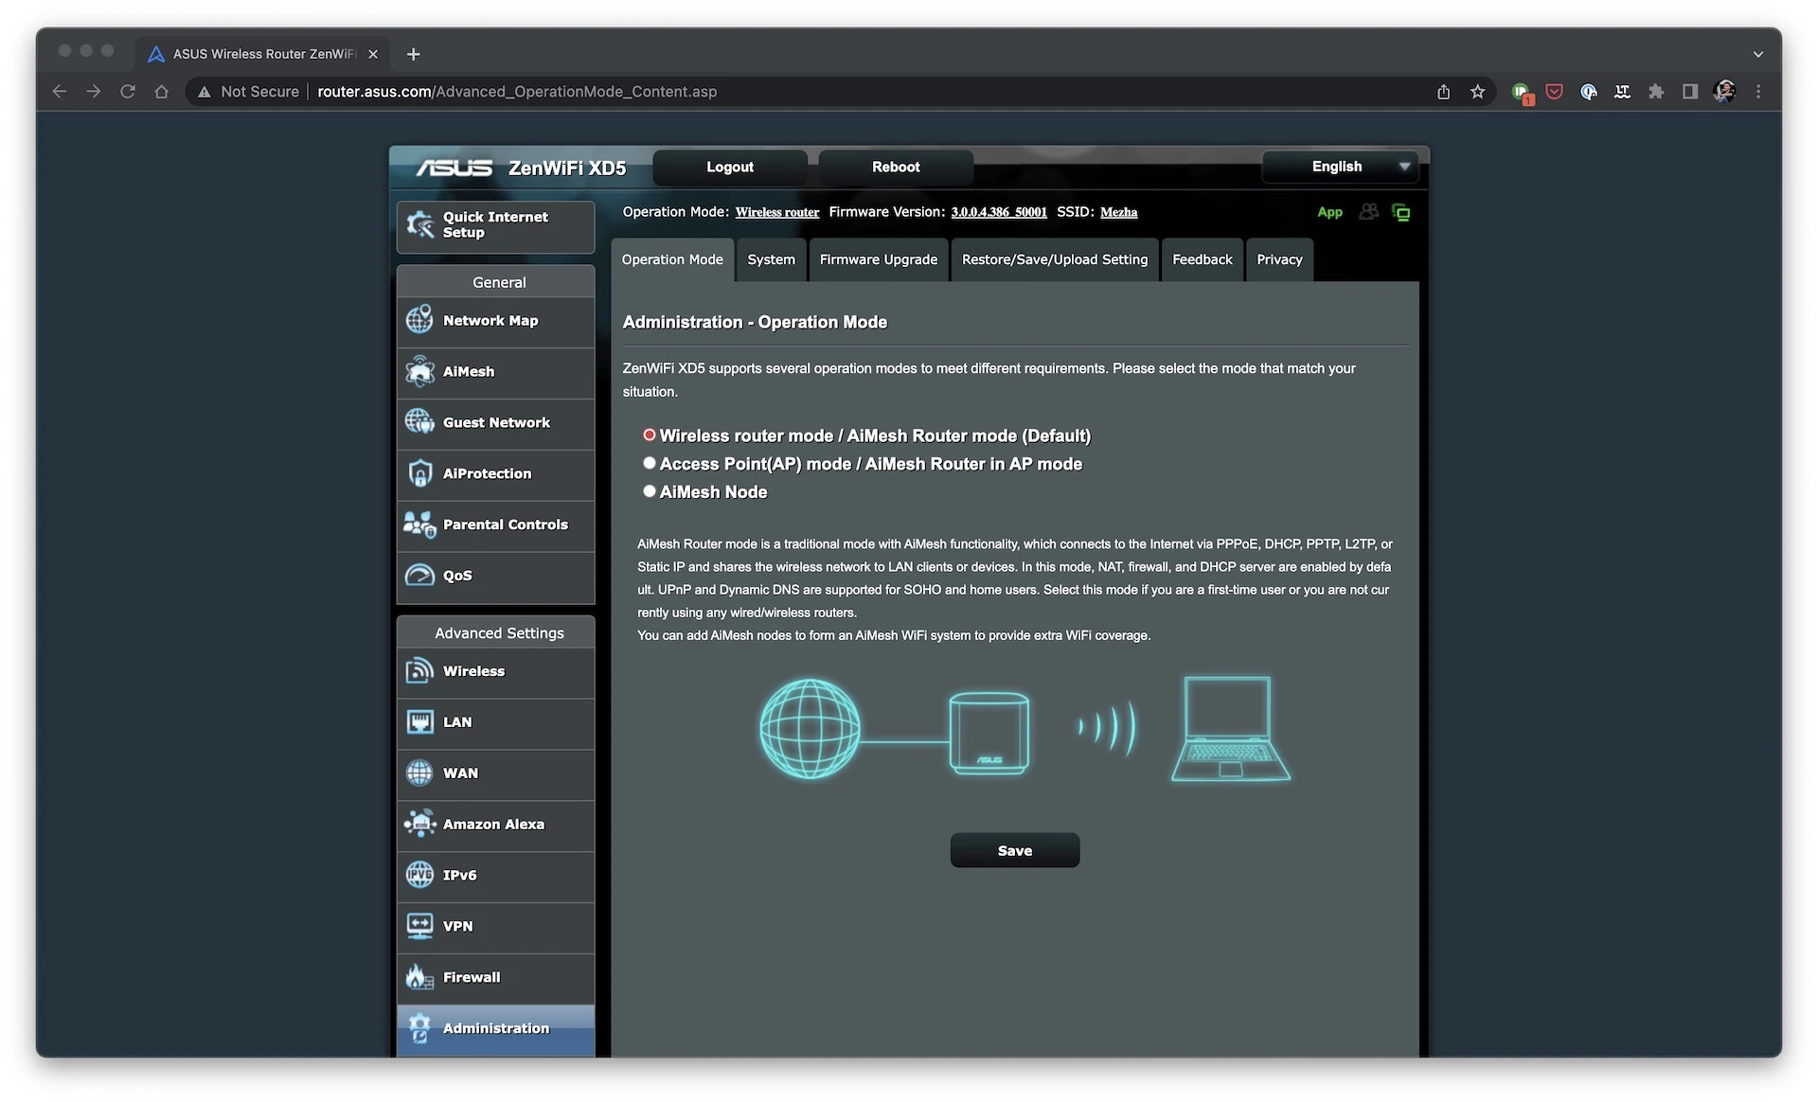Expand the Chrome tab search chevron

1758,54
